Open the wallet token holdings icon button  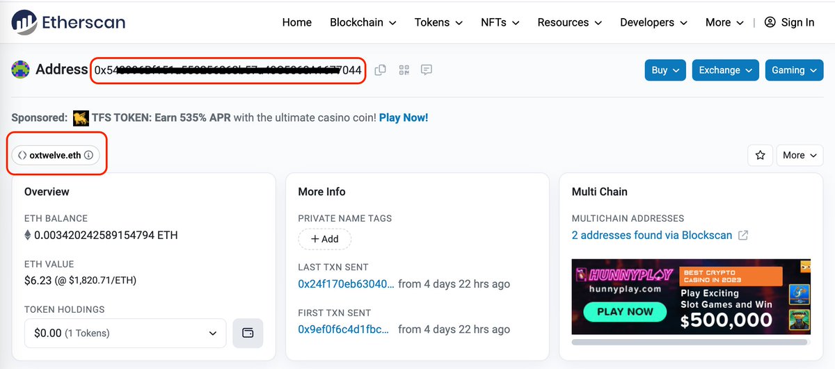248,333
